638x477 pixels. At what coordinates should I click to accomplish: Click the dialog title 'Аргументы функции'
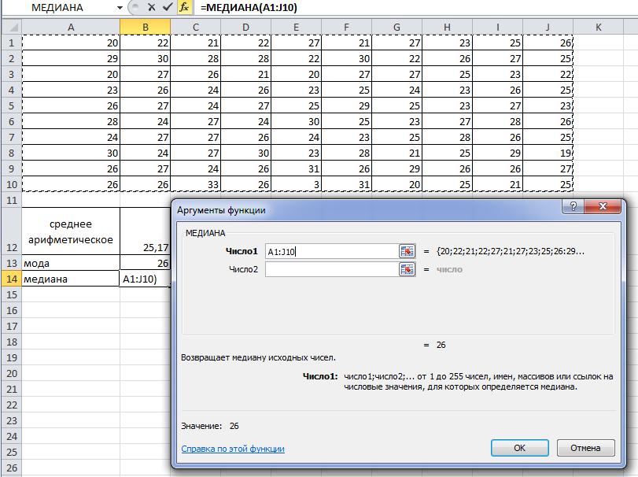(x=221, y=210)
